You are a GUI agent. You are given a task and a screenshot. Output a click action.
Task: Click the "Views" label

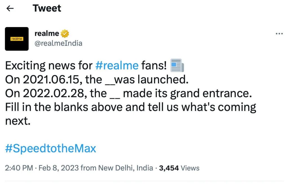point(190,168)
